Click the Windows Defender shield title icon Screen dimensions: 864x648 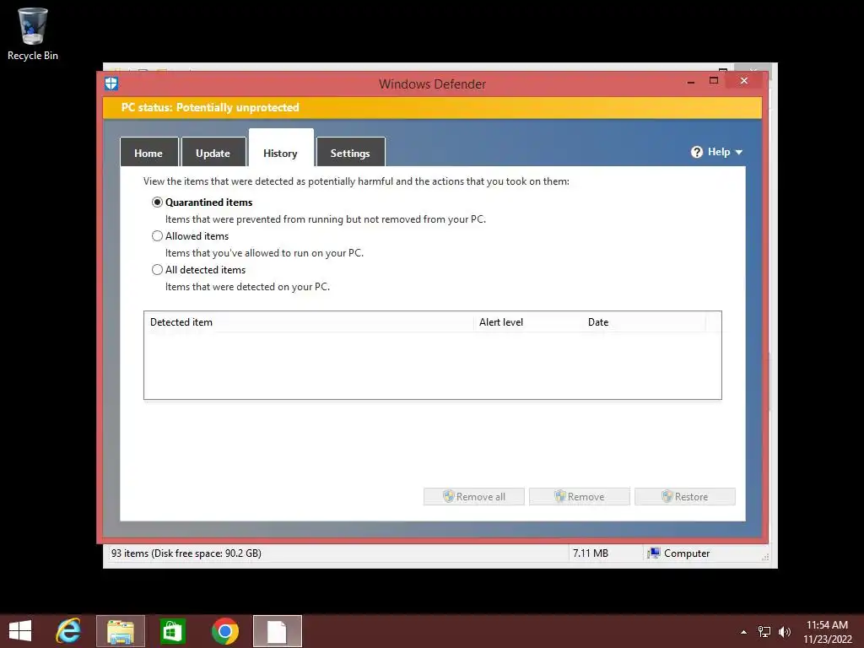coord(111,84)
